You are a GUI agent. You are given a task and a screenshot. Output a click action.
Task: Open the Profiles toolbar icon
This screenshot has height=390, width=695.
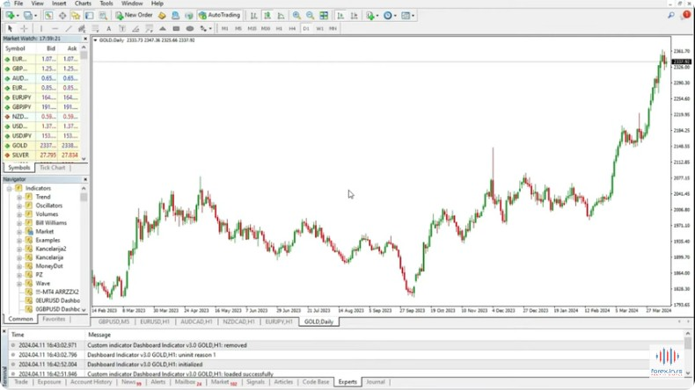[x=27, y=16]
